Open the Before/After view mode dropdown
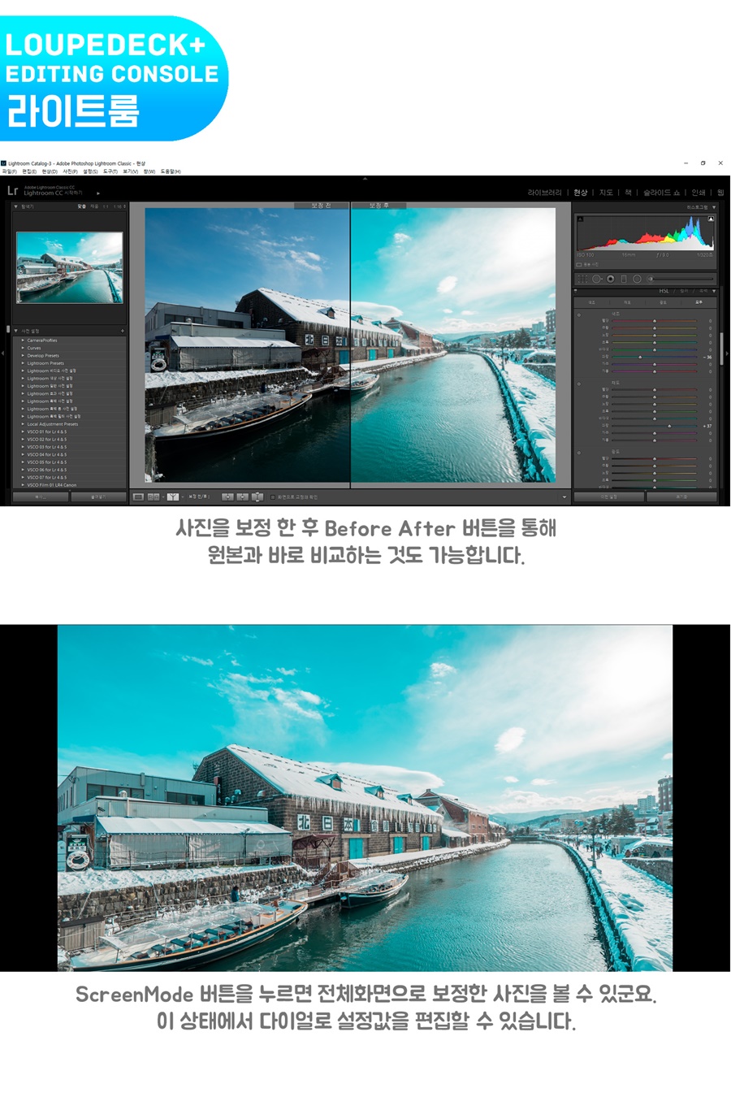 pos(183,496)
